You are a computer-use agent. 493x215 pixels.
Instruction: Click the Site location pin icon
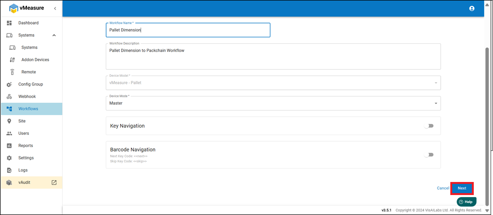pos(10,121)
